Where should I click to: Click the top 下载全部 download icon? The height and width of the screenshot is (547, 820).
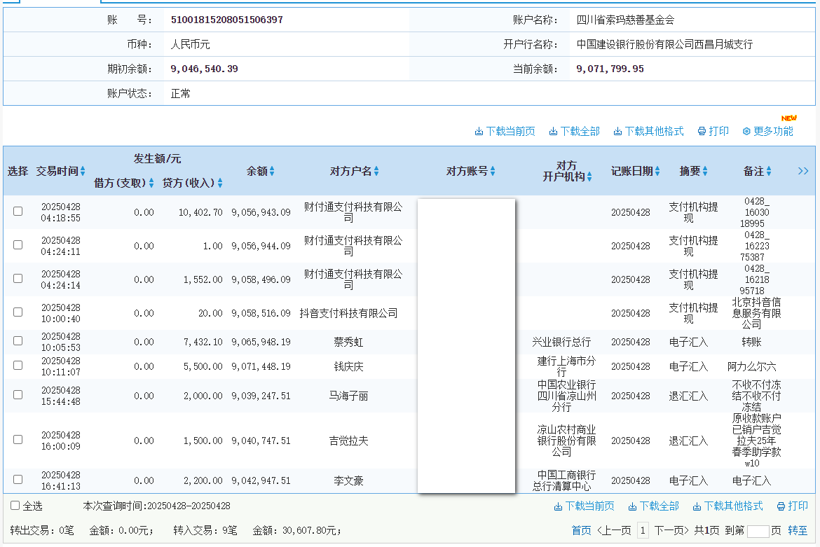pyautogui.click(x=553, y=132)
